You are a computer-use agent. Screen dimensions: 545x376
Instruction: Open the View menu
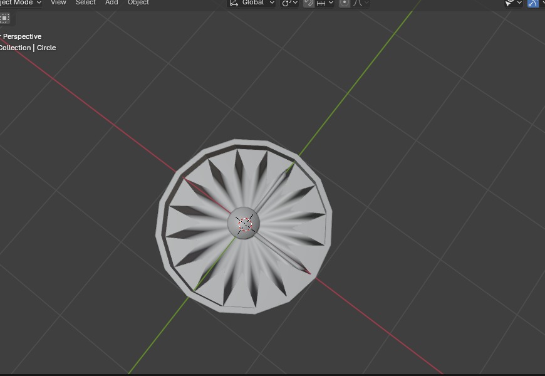tap(58, 3)
